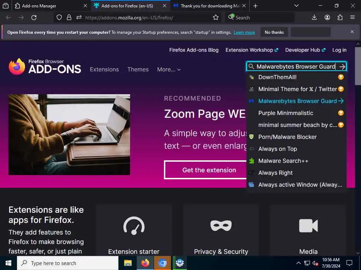Open the Extensions section
The width and height of the screenshot is (361, 270).
click(104, 69)
